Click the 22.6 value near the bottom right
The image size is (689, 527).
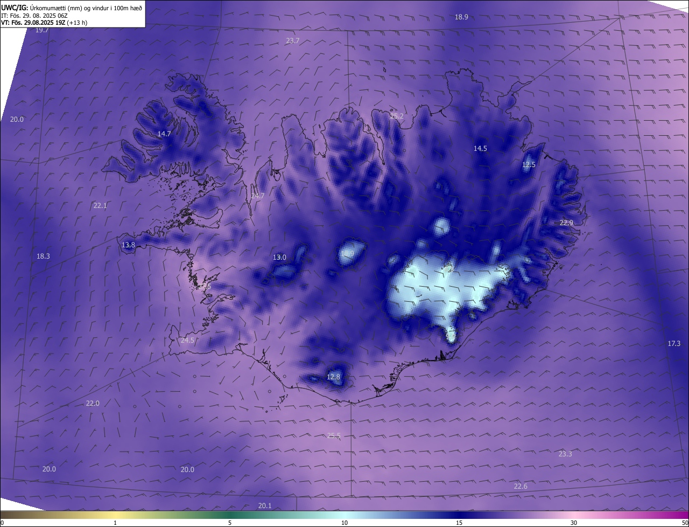pos(521,486)
